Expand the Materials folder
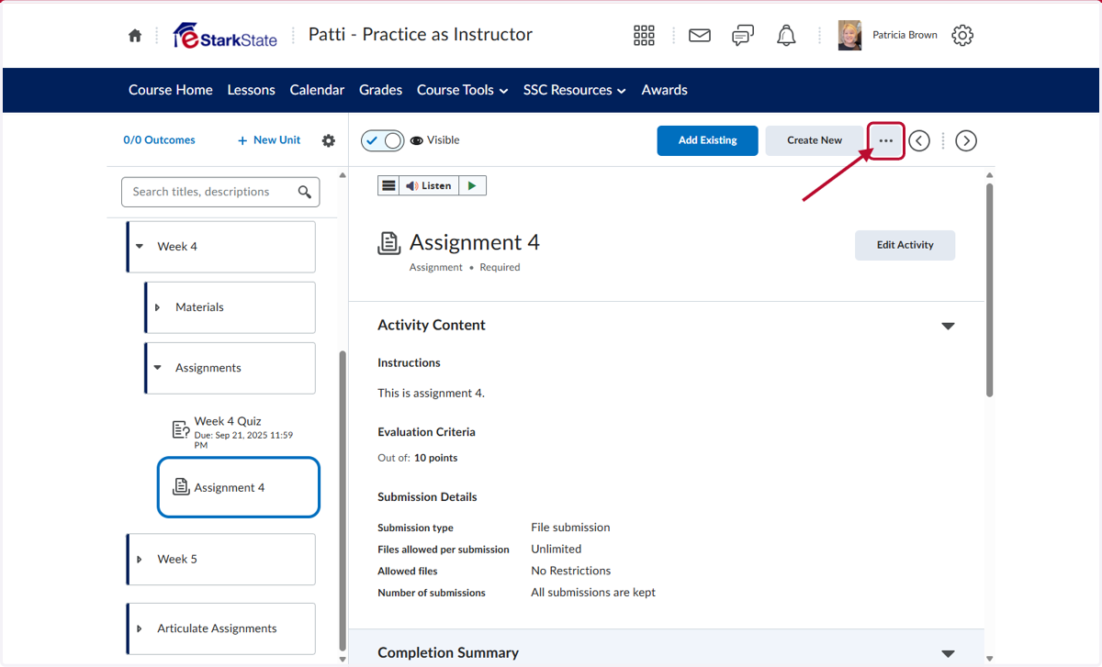The image size is (1102, 667). click(x=158, y=307)
